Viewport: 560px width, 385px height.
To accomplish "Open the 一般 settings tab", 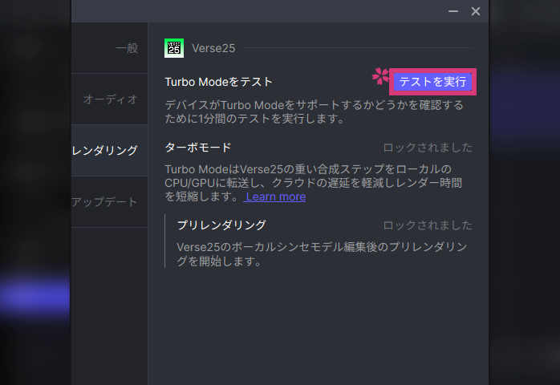I will [x=126, y=48].
